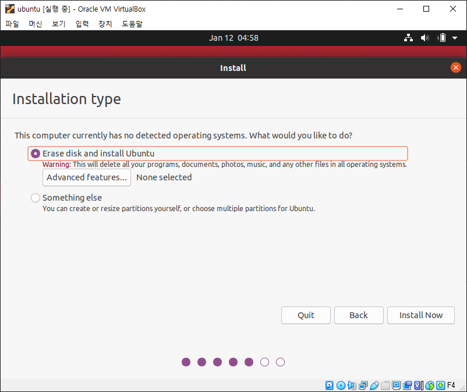This screenshot has width=467, height=392.
Task: Open the audio status indicator
Action: (x=352, y=386)
